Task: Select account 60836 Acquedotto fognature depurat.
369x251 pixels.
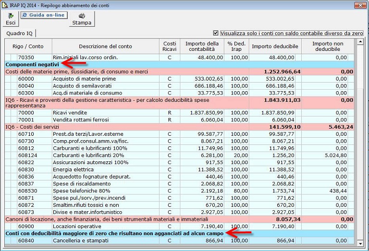Action: pyautogui.click(x=179, y=177)
